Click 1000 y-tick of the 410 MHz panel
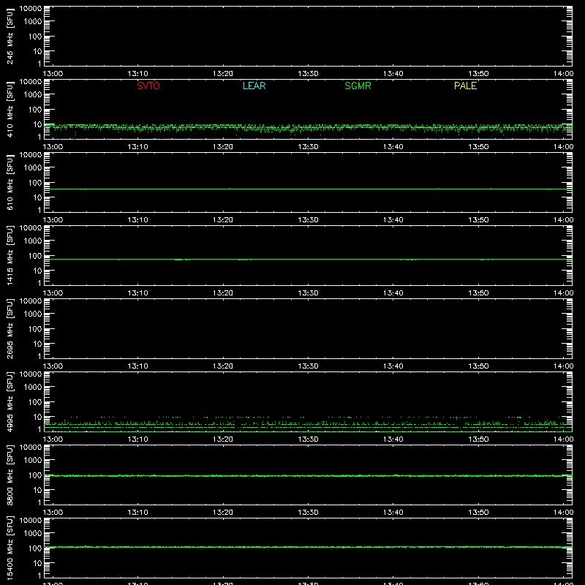Screen dimensions: 585x585 click(33, 95)
